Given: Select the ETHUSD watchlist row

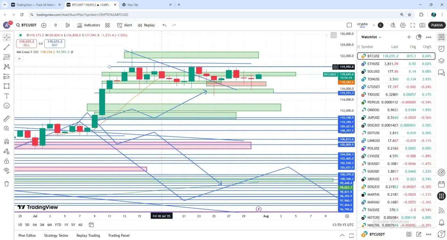Looking at the screenshot, I should point(396,64).
